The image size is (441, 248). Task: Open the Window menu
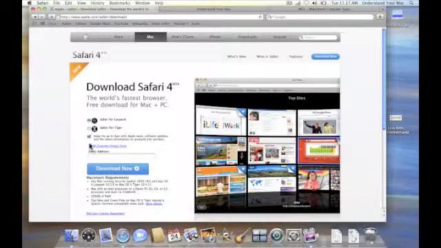143,3
